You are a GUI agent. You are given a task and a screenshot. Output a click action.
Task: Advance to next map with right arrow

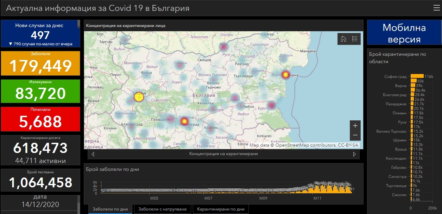[354, 154]
